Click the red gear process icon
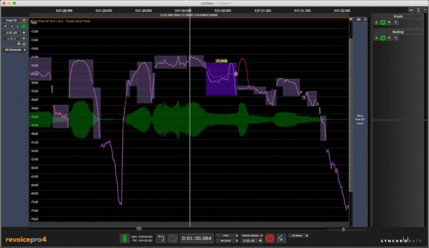Screen dimensions: 429x248 pyautogui.click(x=270, y=238)
